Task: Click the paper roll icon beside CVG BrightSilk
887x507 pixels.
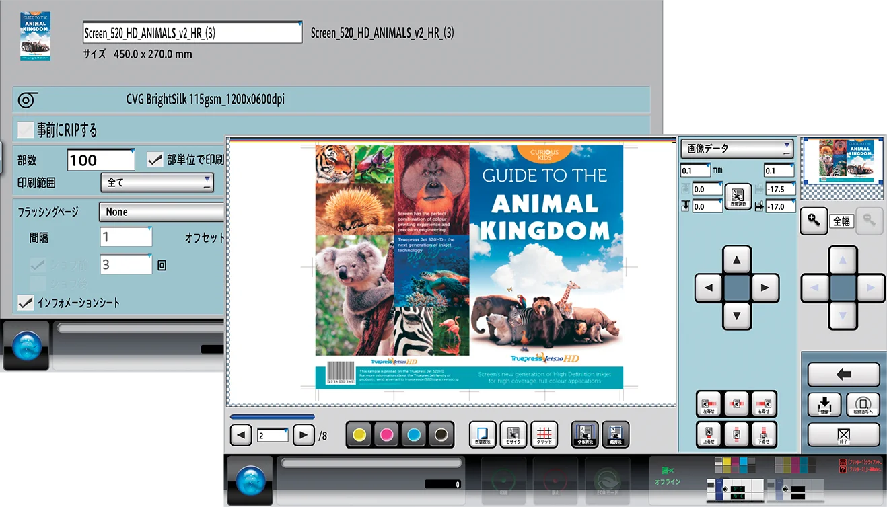Action: point(26,100)
